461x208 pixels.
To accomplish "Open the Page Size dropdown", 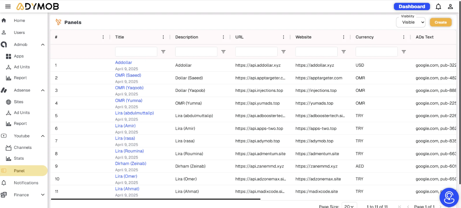I will 349,206.
